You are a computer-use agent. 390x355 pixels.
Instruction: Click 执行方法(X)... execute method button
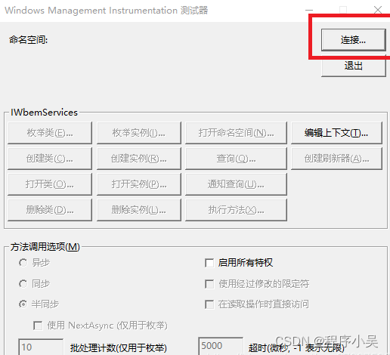tap(236, 210)
